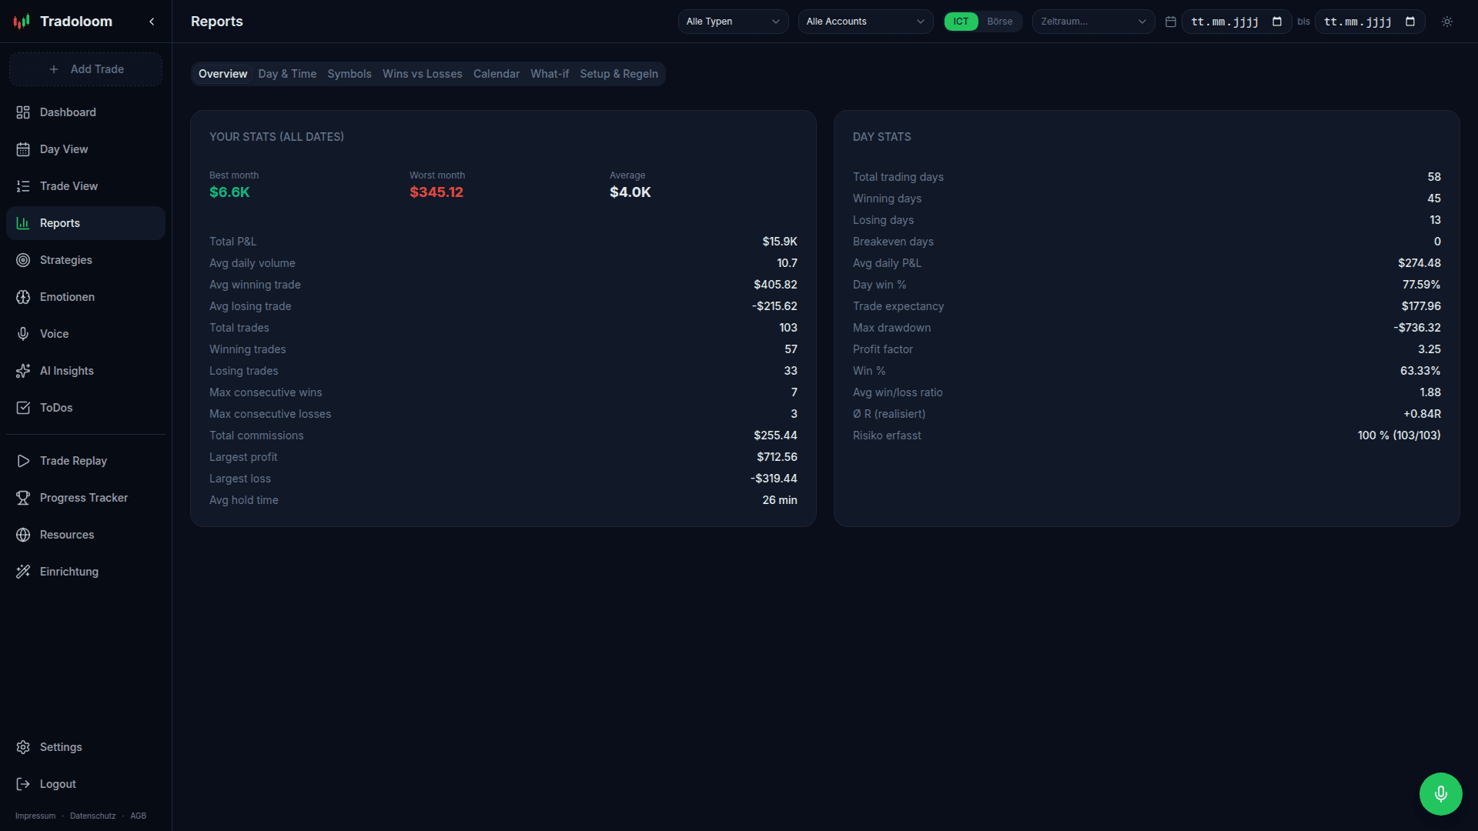1478x831 pixels.
Task: Click the Add Trade button
Action: tap(85, 69)
